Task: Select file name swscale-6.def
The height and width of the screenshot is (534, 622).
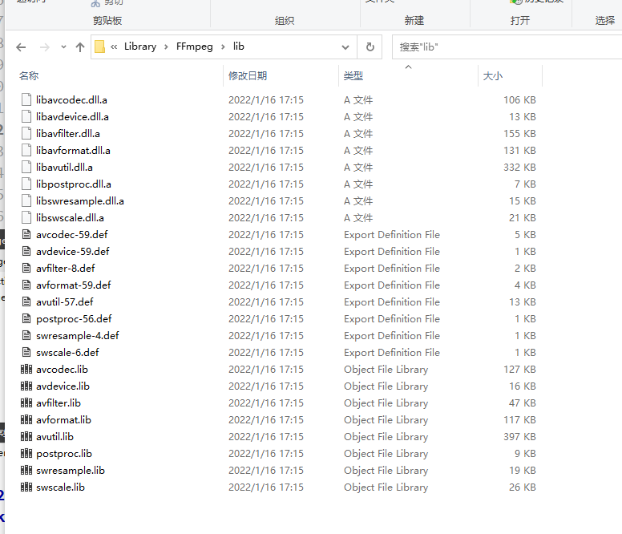Action: point(67,353)
